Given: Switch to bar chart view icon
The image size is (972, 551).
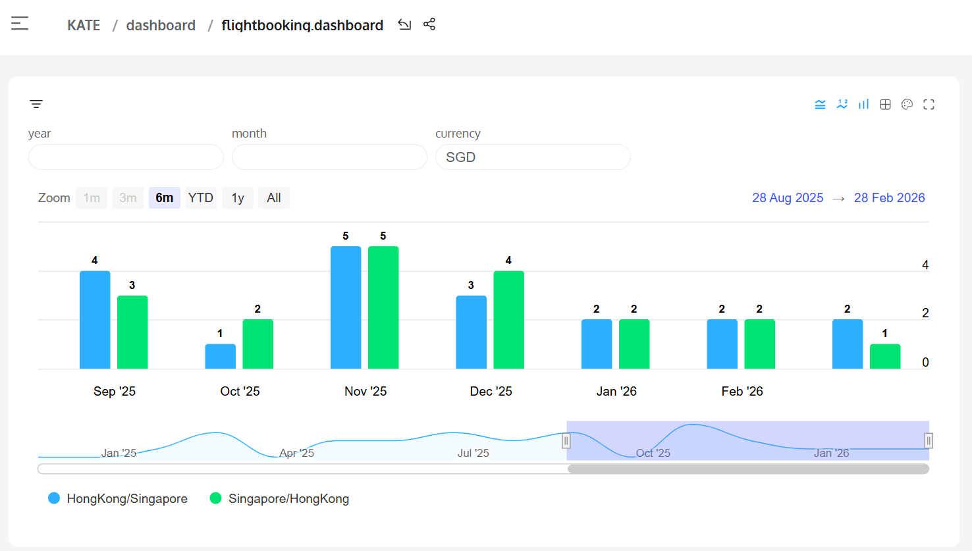Looking at the screenshot, I should point(863,104).
